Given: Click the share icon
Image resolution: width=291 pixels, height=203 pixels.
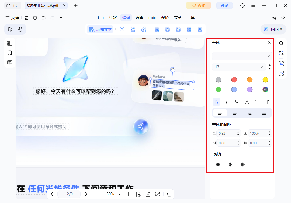Looking at the screenshot, I should (x=274, y=18).
